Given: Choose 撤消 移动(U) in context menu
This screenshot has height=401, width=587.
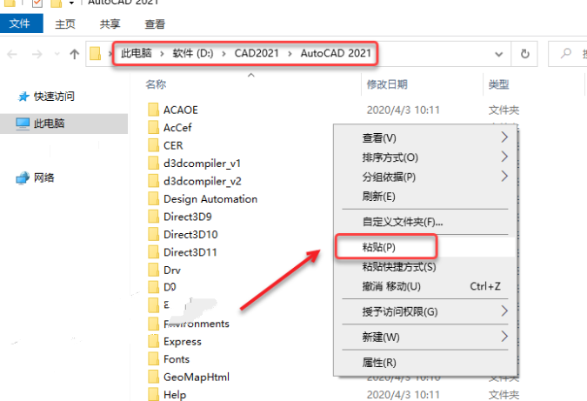Looking at the screenshot, I should [425, 286].
